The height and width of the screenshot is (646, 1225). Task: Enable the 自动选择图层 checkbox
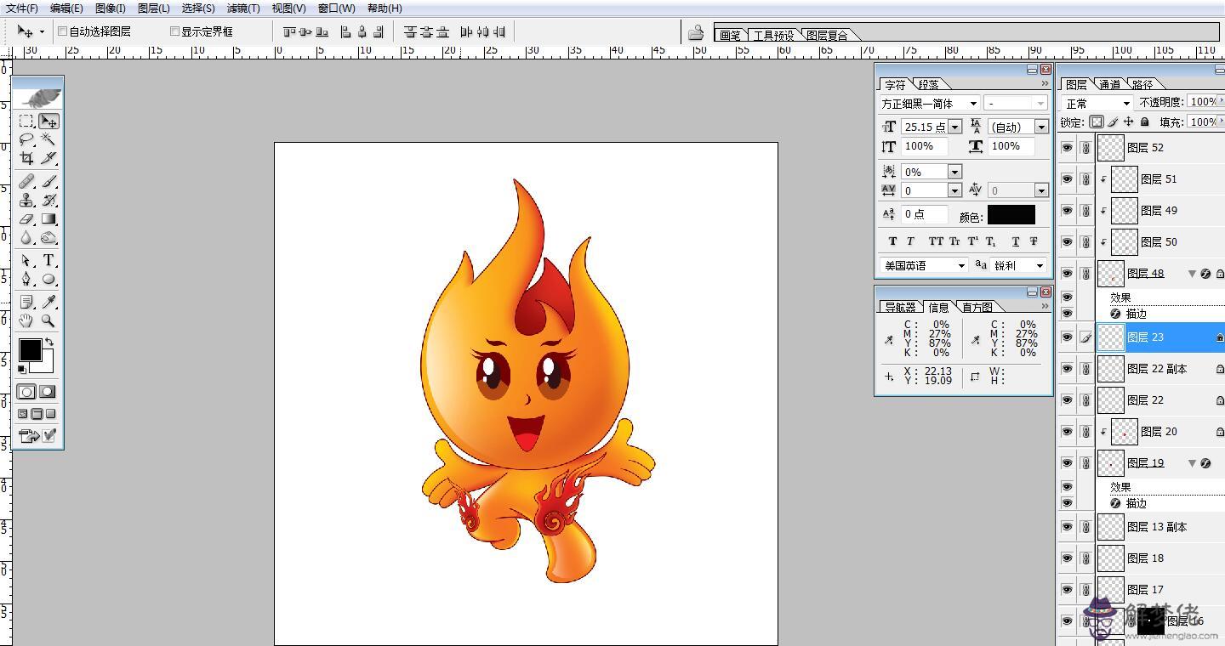[62, 31]
